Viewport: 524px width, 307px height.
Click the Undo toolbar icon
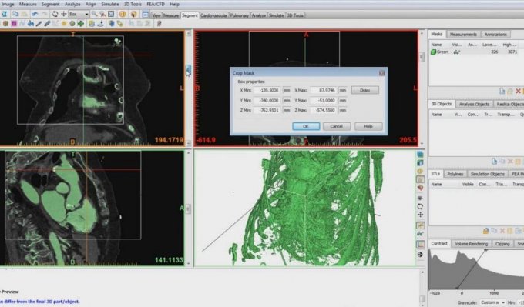35,14
